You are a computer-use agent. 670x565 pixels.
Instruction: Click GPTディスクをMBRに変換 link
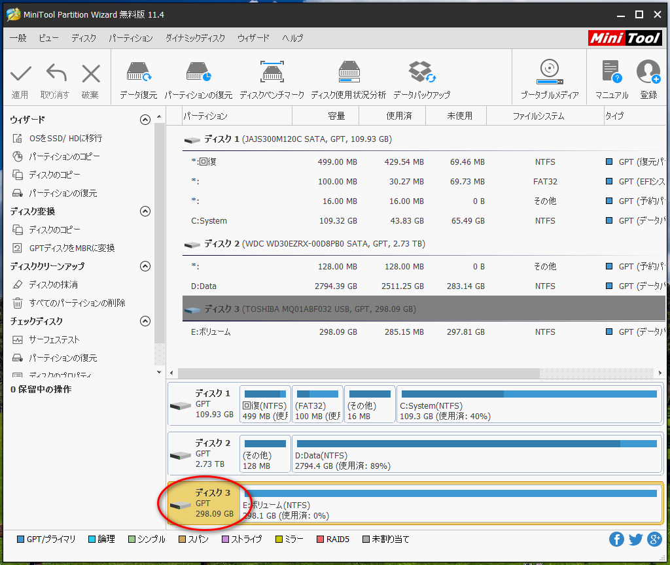[x=71, y=248]
